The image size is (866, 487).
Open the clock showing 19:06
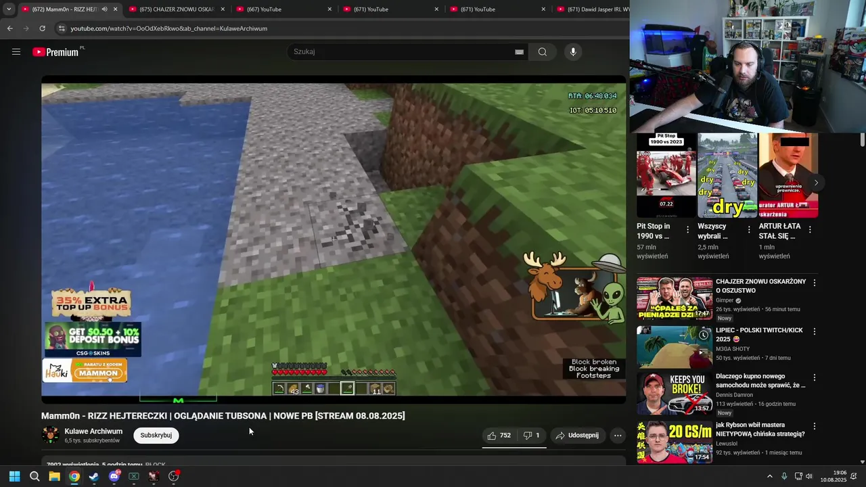(834, 476)
